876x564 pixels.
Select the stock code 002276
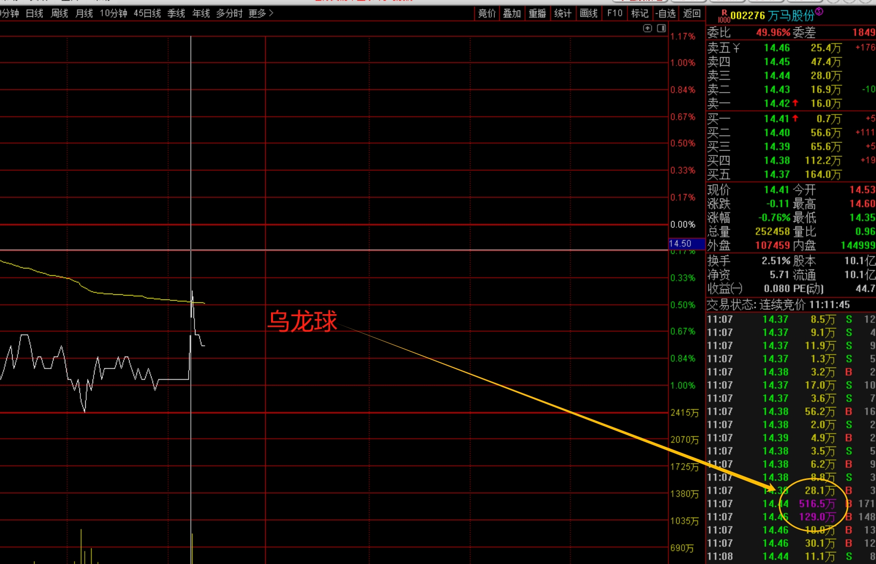click(748, 16)
